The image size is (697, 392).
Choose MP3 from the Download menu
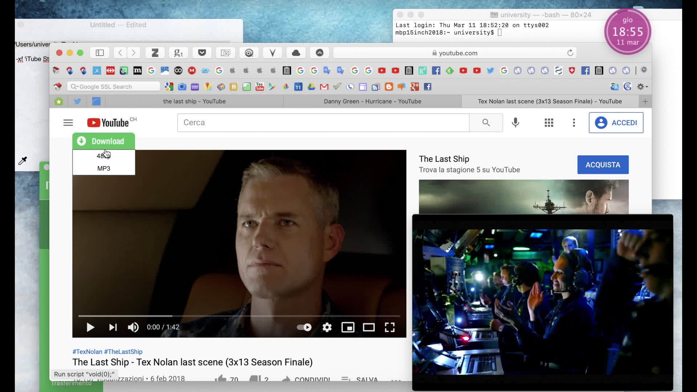pyautogui.click(x=104, y=168)
